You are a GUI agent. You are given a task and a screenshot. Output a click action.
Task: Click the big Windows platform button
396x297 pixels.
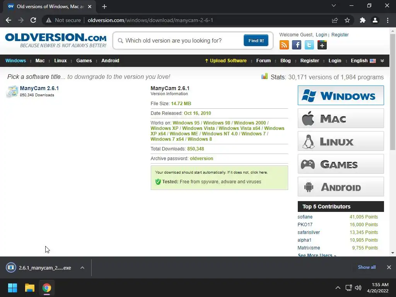341,96
